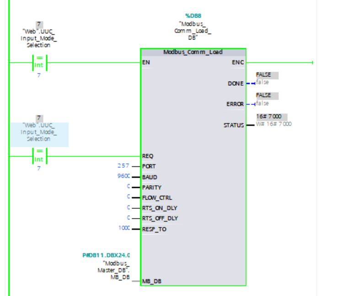Select the Modbus_Comm_Load block title
Viewport: 338px width, 296px height.
tap(193, 52)
